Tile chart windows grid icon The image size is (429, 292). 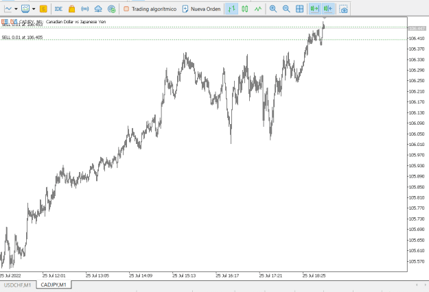[299, 9]
